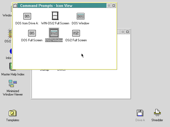Choose the OS/2 Full Screen icon

pyautogui.click(x=76, y=33)
